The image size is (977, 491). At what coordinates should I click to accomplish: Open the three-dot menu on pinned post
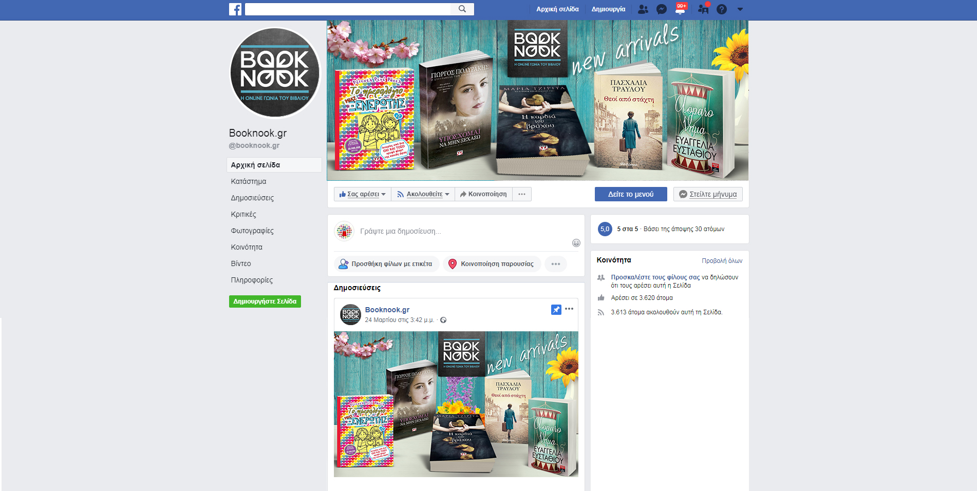click(x=569, y=309)
